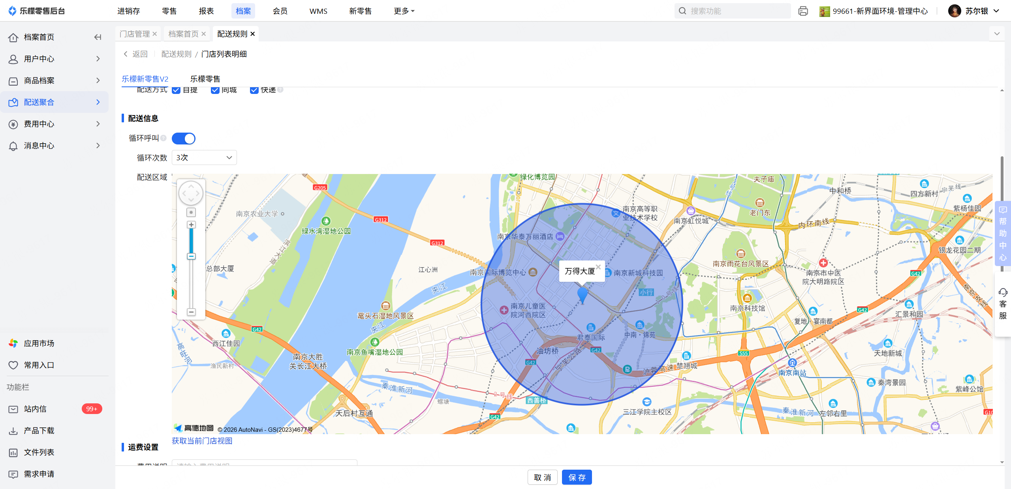Click the map zoom slider handle
1011x489 pixels.
191,257
